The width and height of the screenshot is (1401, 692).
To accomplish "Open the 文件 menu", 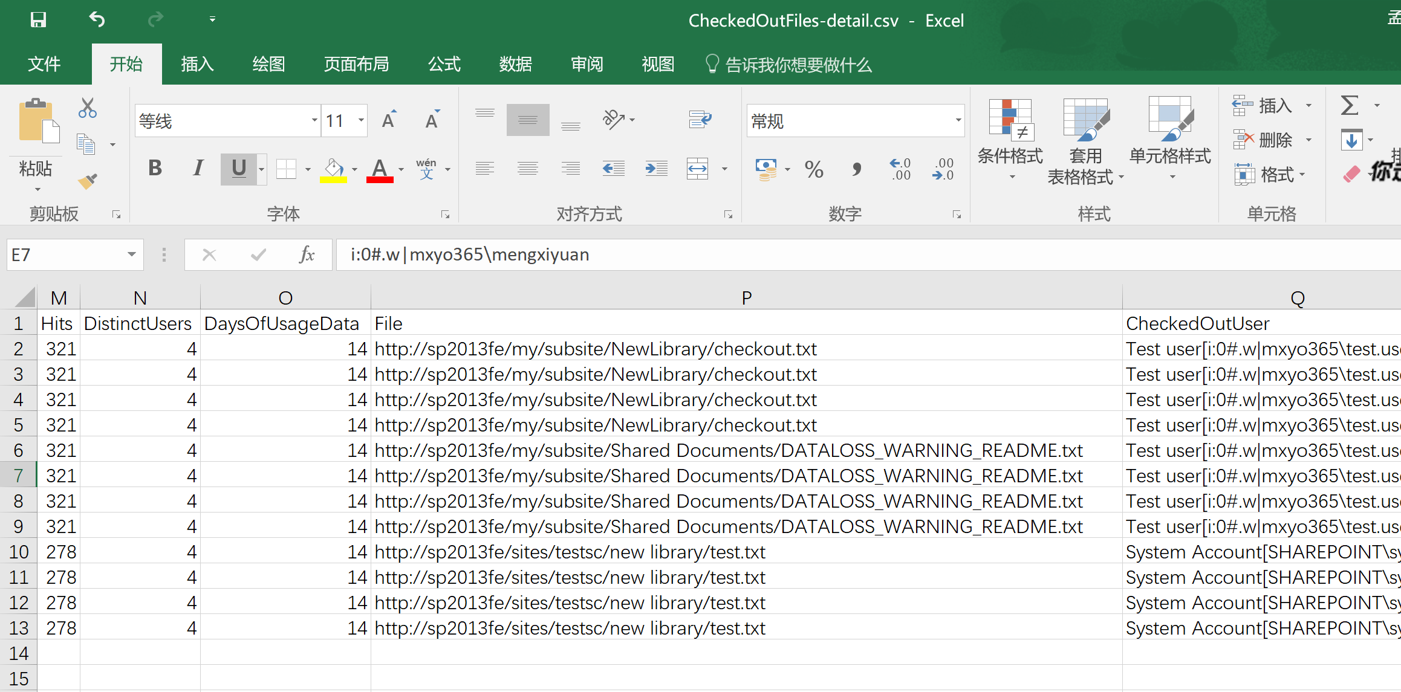I will pyautogui.click(x=44, y=64).
